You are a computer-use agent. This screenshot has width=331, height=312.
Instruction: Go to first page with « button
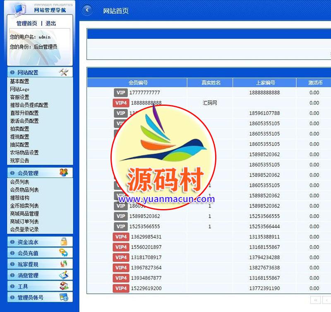click(x=316, y=300)
